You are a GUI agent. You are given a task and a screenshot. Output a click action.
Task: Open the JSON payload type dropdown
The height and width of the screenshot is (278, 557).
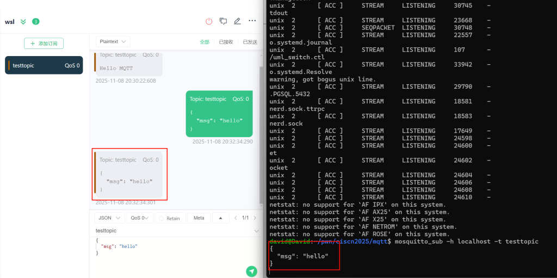click(109, 218)
